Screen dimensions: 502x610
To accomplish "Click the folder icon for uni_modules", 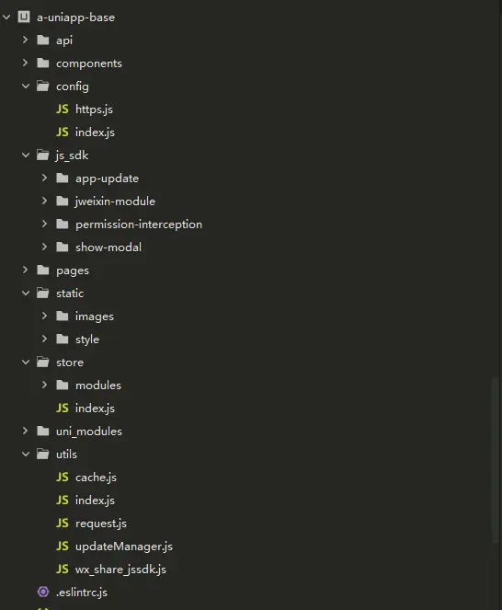I will [x=43, y=431].
